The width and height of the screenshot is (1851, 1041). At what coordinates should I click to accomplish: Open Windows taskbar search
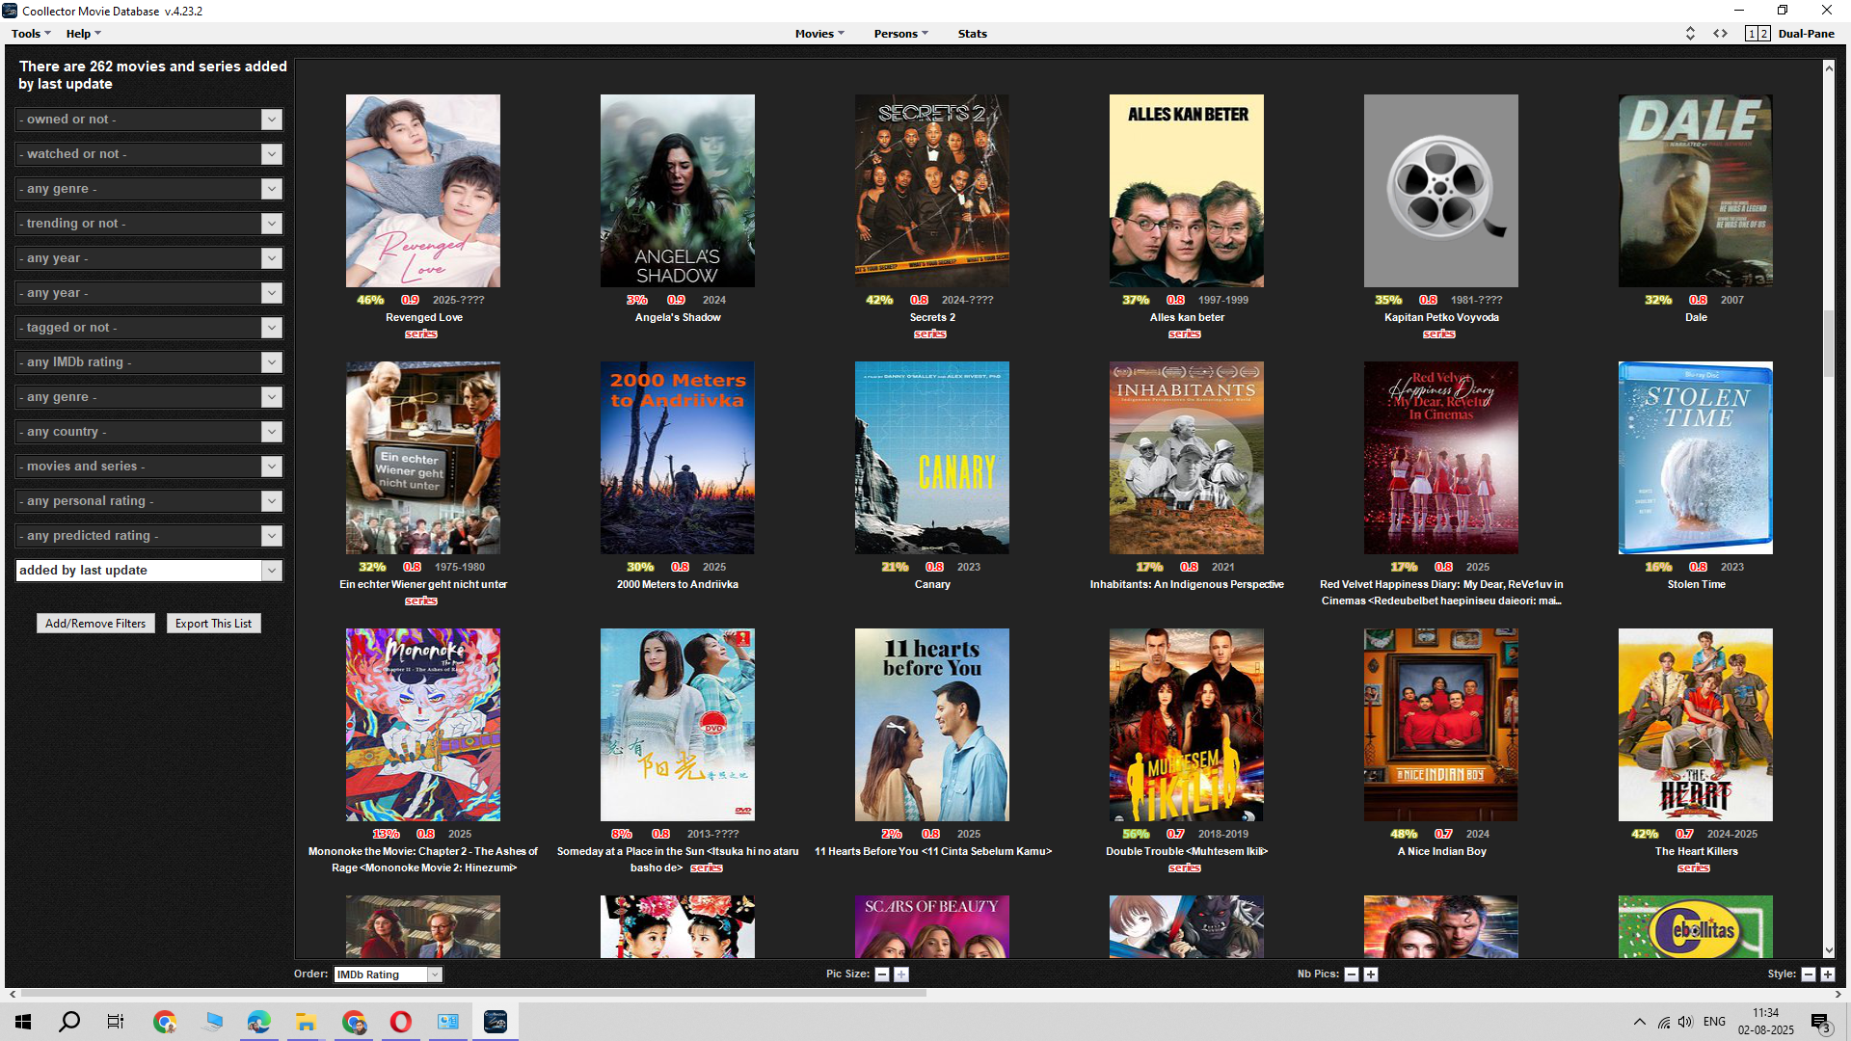point(69,1022)
